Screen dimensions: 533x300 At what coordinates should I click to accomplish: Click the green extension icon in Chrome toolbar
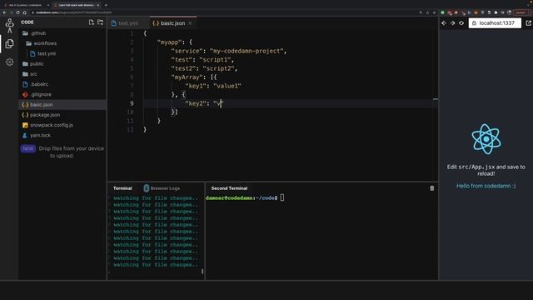[442, 12]
